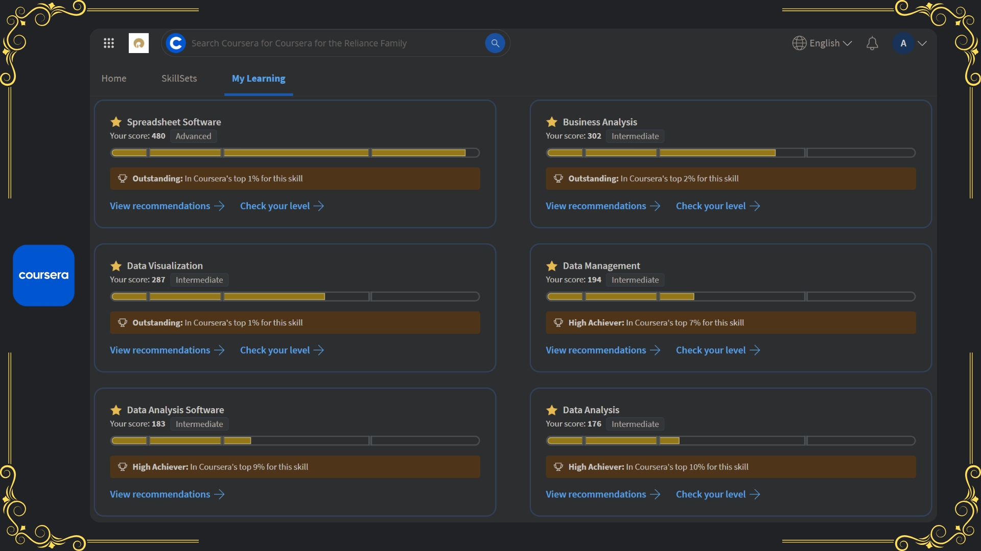
Task: Click the Spreadsheet Software card title
Action: click(174, 122)
